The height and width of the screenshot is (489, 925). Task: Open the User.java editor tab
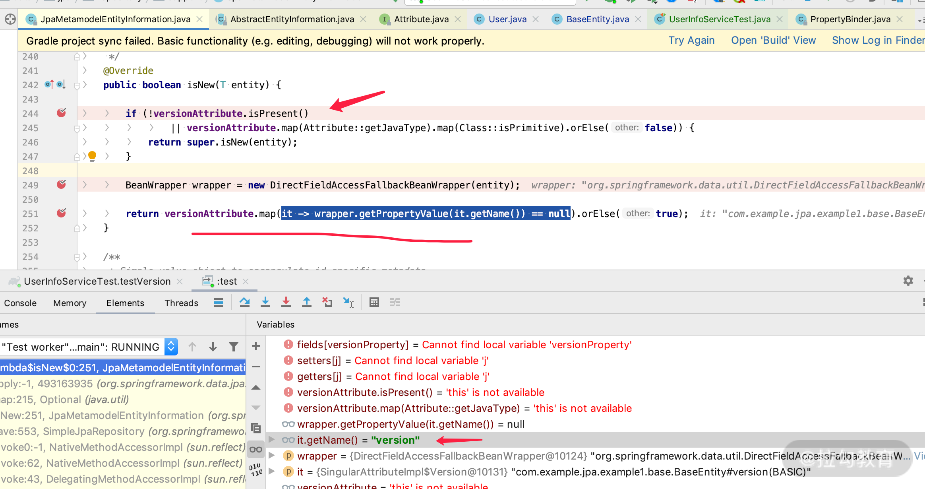tap(507, 19)
